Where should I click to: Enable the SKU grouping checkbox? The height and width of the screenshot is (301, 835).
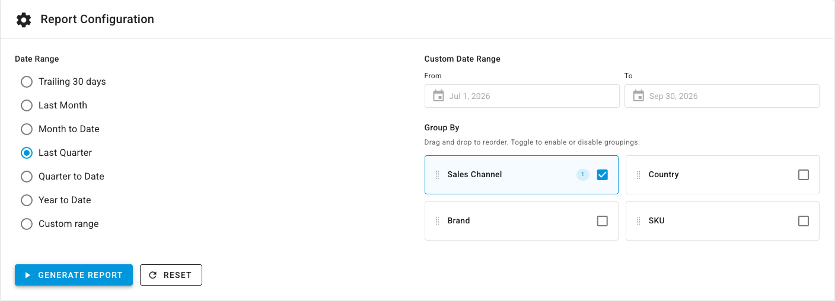coord(804,221)
